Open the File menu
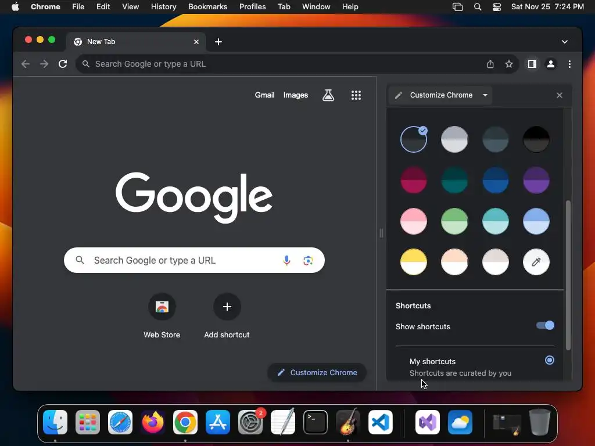The height and width of the screenshot is (446, 595). coord(78,7)
